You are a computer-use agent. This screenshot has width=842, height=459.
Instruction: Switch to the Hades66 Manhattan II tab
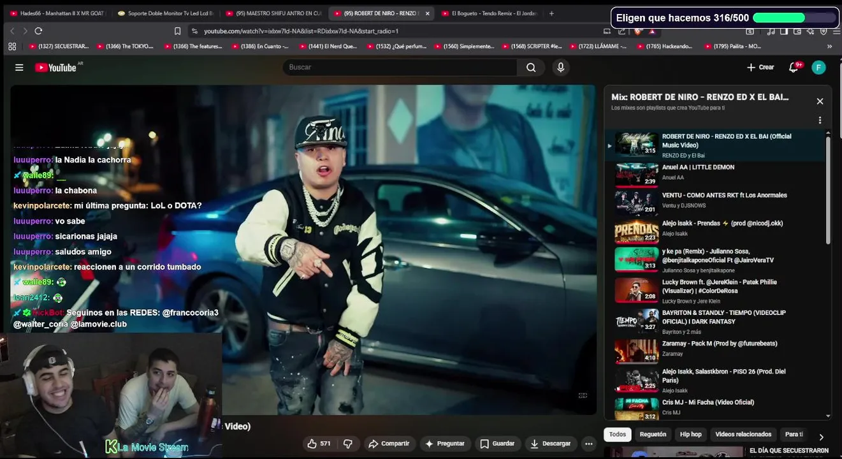[57, 13]
